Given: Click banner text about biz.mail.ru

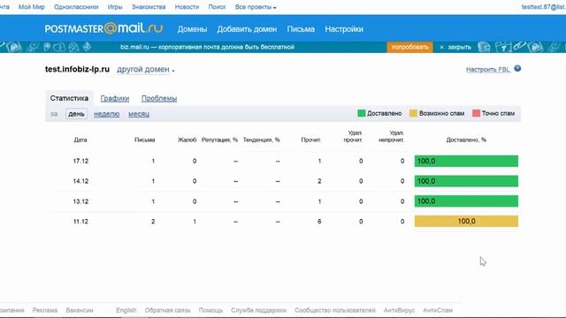Looking at the screenshot, I should 207,47.
